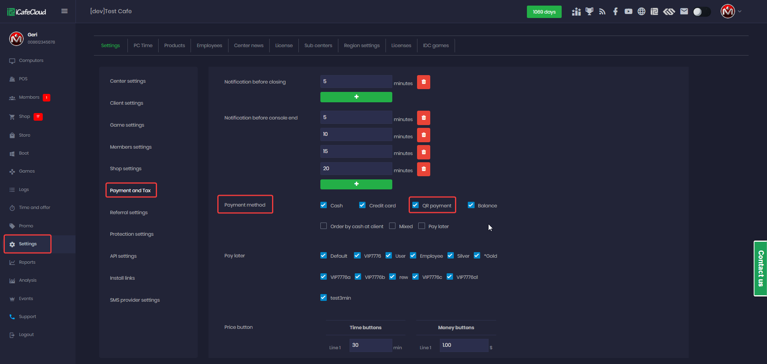Open the Region settings tab
The image size is (767, 364).
(362, 46)
